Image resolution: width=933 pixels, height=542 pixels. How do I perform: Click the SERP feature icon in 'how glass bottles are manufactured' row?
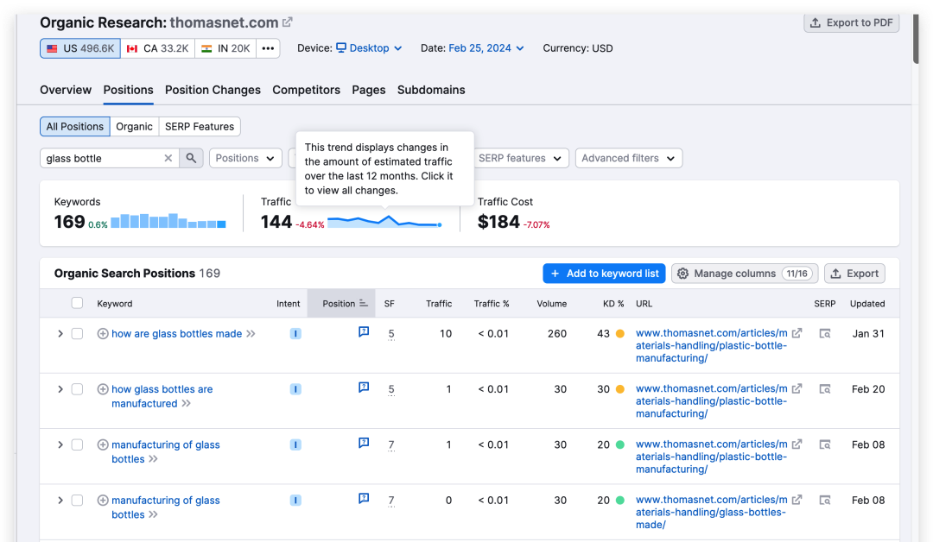(364, 388)
